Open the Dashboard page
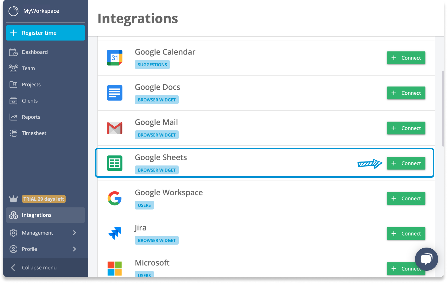This screenshot has height=283, width=447. click(45, 52)
